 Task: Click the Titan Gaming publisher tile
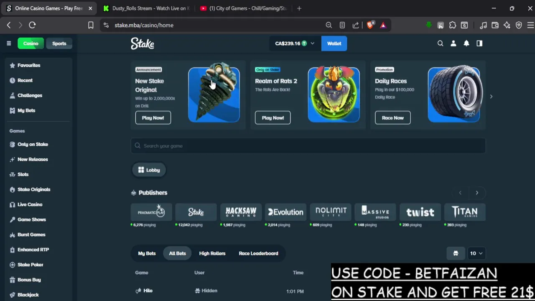pos(465,212)
